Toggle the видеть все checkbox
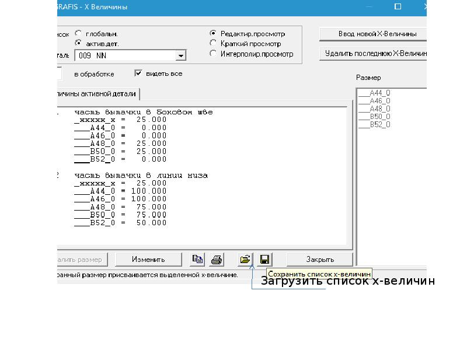This screenshot has height=350, width=467. click(x=138, y=73)
